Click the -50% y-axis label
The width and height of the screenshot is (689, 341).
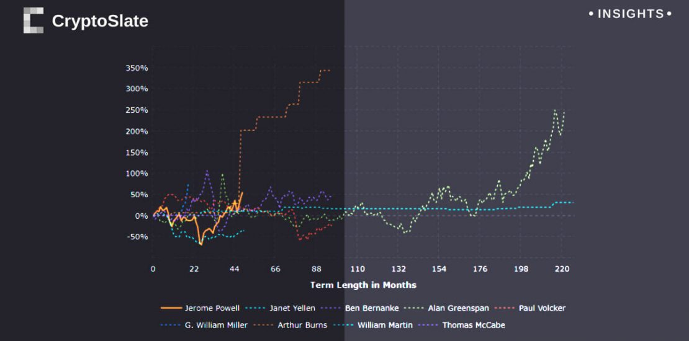point(137,237)
